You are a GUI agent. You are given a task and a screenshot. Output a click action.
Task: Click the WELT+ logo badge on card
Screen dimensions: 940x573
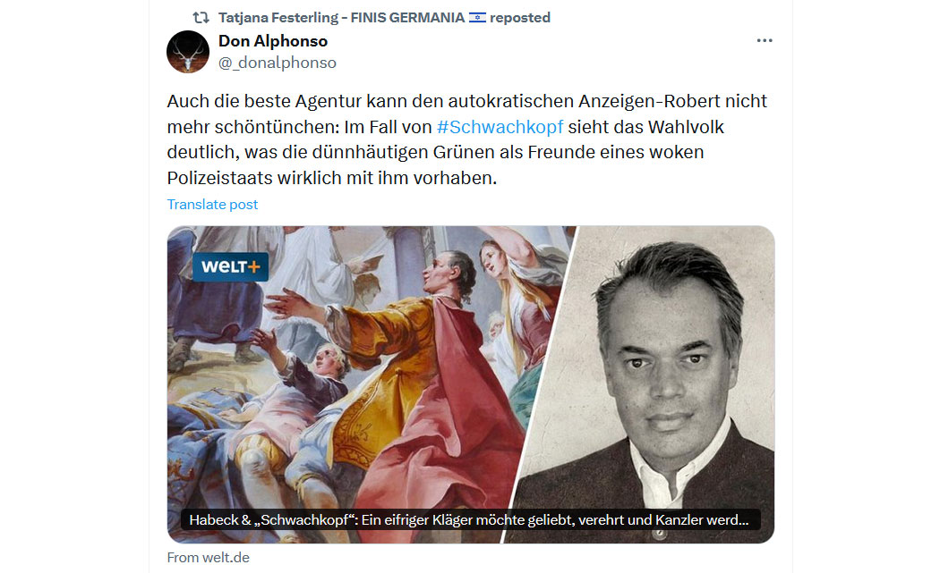[230, 267]
